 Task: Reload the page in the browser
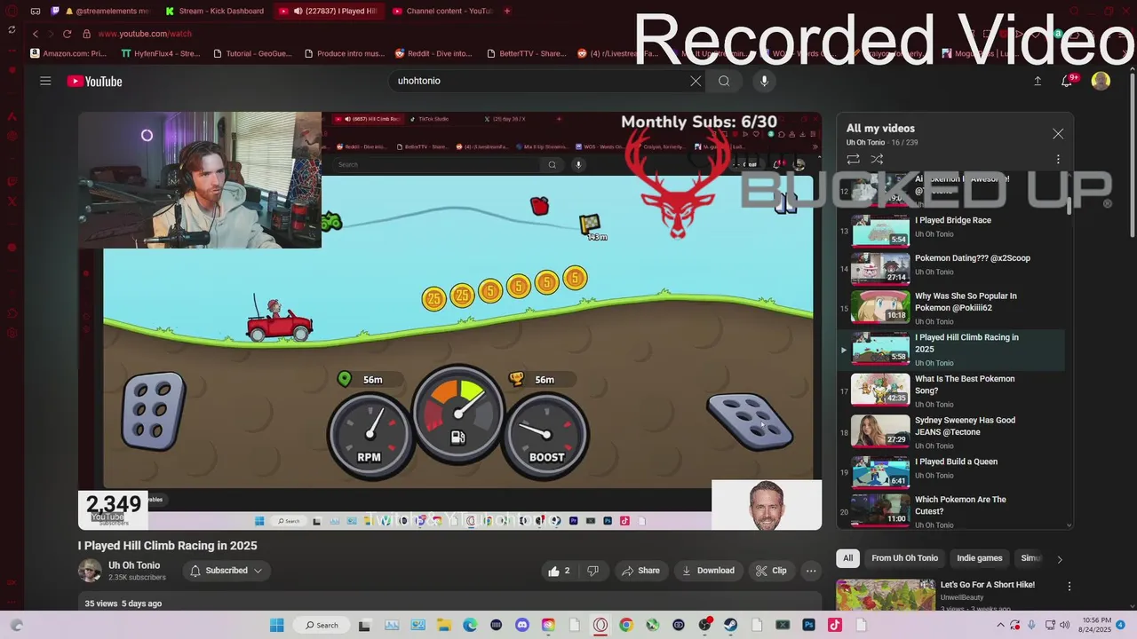[67, 34]
